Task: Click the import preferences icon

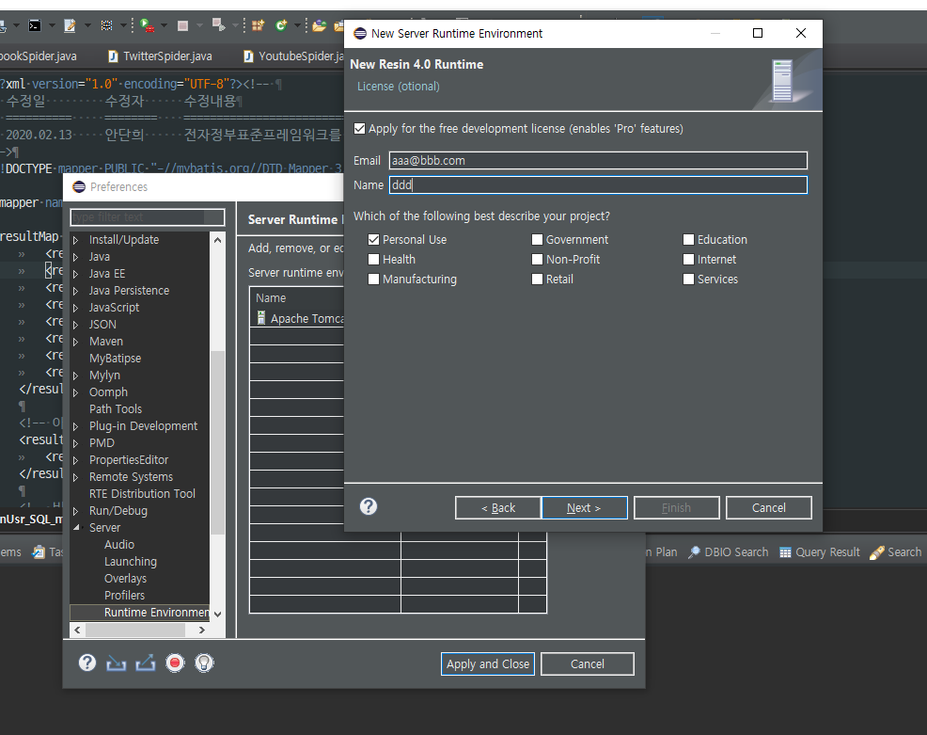Action: (116, 663)
